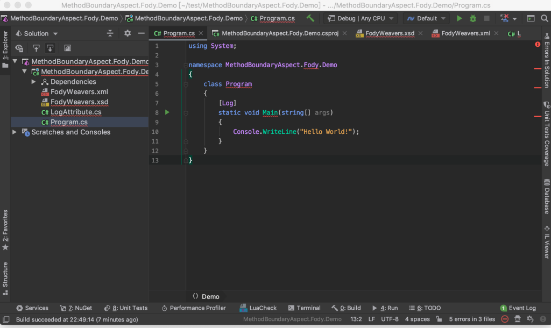Run the Default configuration with the green play icon
Image resolution: width=551 pixels, height=328 pixels.
459,18
